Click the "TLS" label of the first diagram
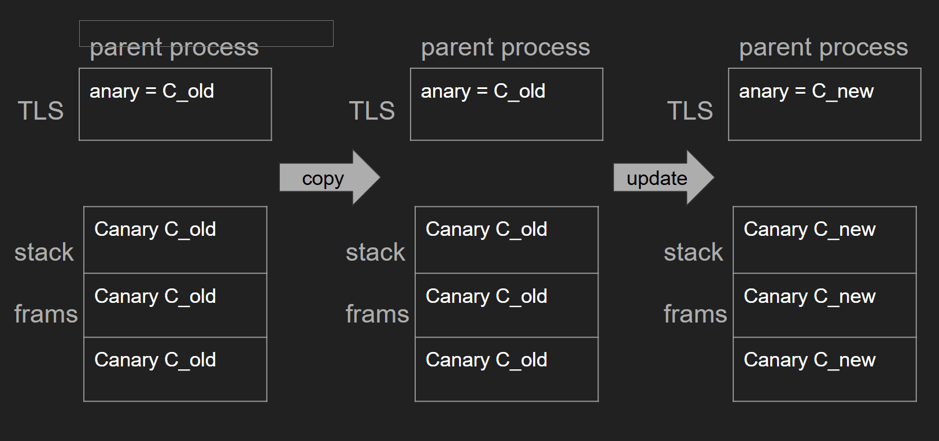Image resolution: width=939 pixels, height=441 pixels. click(40, 110)
